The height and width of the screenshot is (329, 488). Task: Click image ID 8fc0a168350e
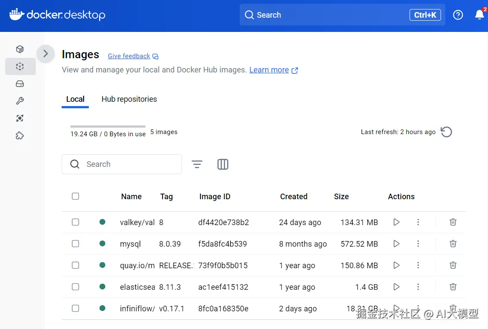[x=223, y=309]
